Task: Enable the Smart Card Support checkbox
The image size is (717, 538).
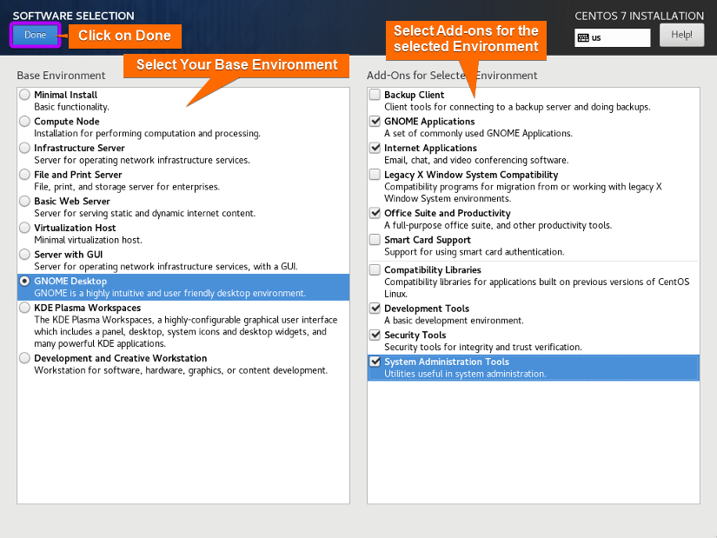Action: tap(375, 239)
